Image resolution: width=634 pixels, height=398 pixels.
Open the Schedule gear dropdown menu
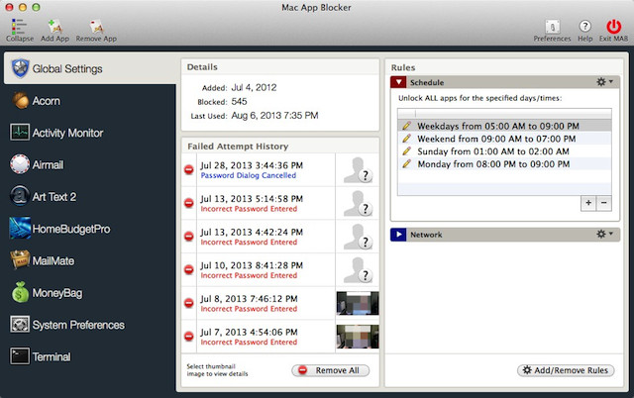coord(604,82)
